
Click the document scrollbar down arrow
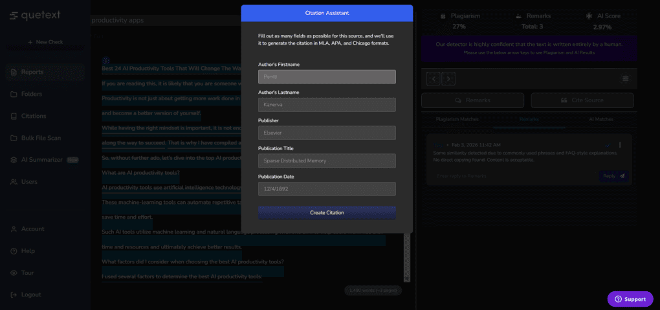coord(406,279)
